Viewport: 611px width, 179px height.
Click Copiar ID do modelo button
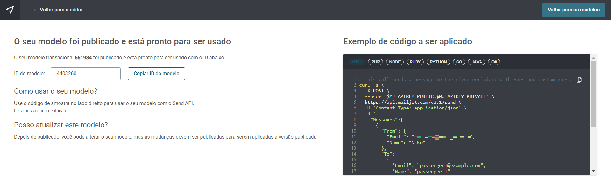[156, 74]
